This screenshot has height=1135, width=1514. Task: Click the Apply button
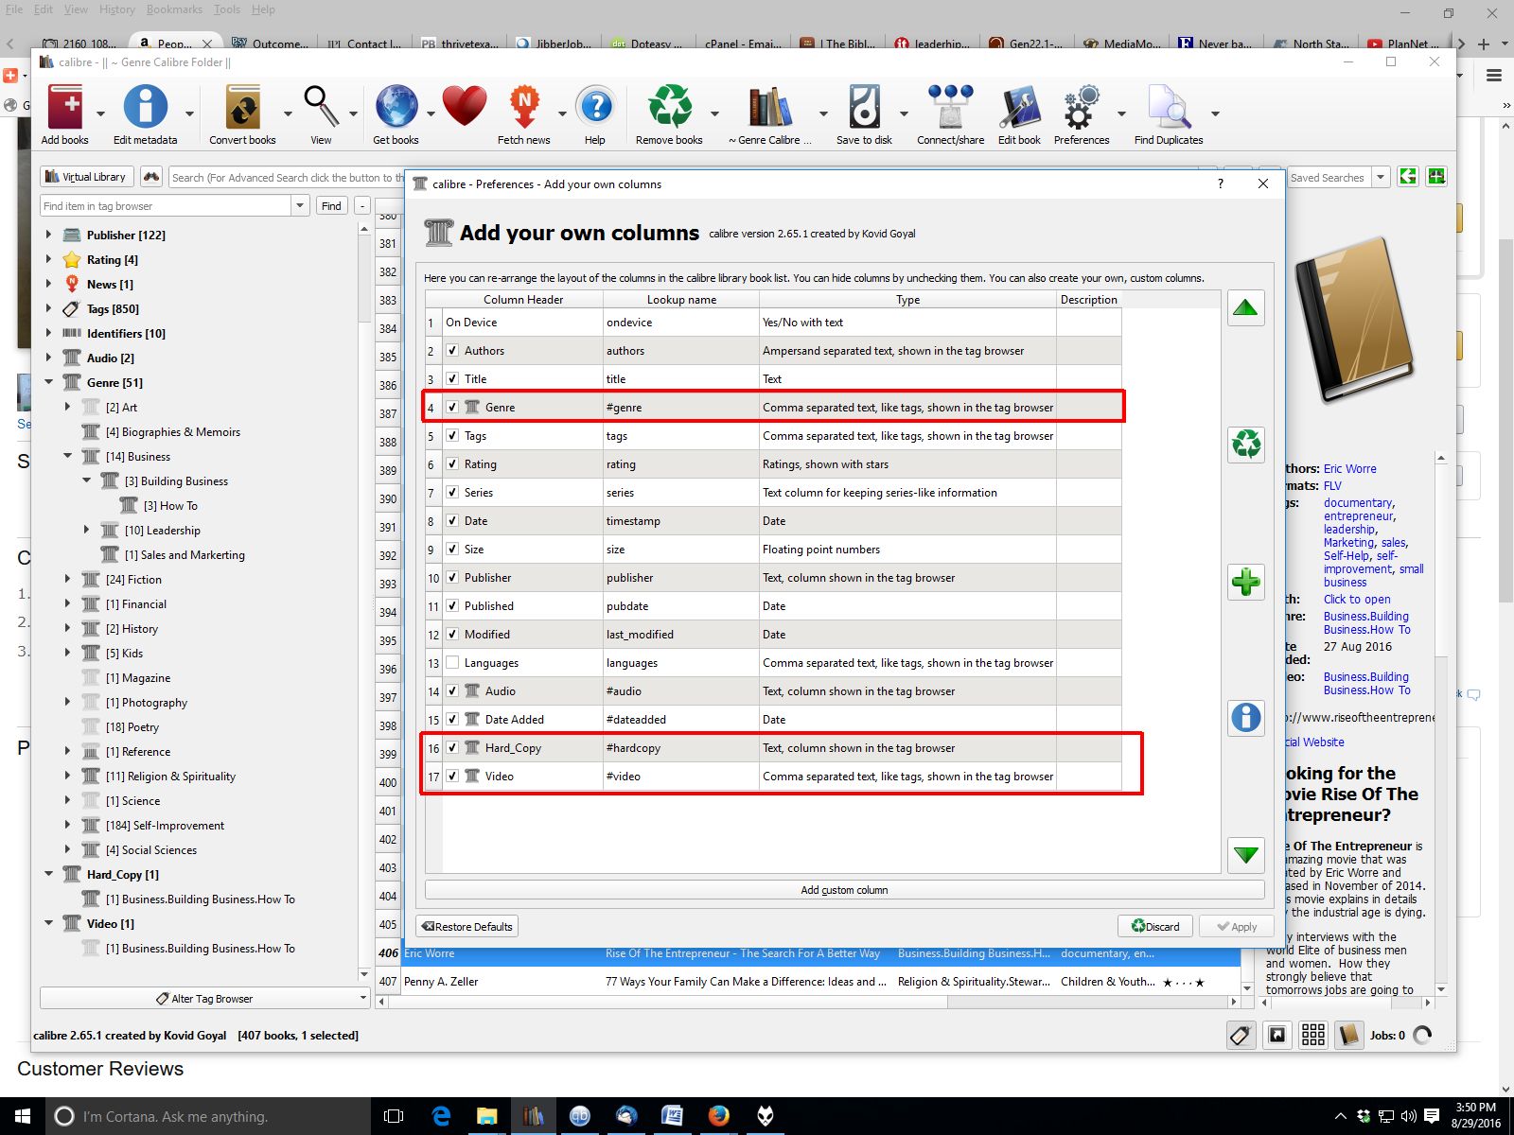[x=1237, y=927]
